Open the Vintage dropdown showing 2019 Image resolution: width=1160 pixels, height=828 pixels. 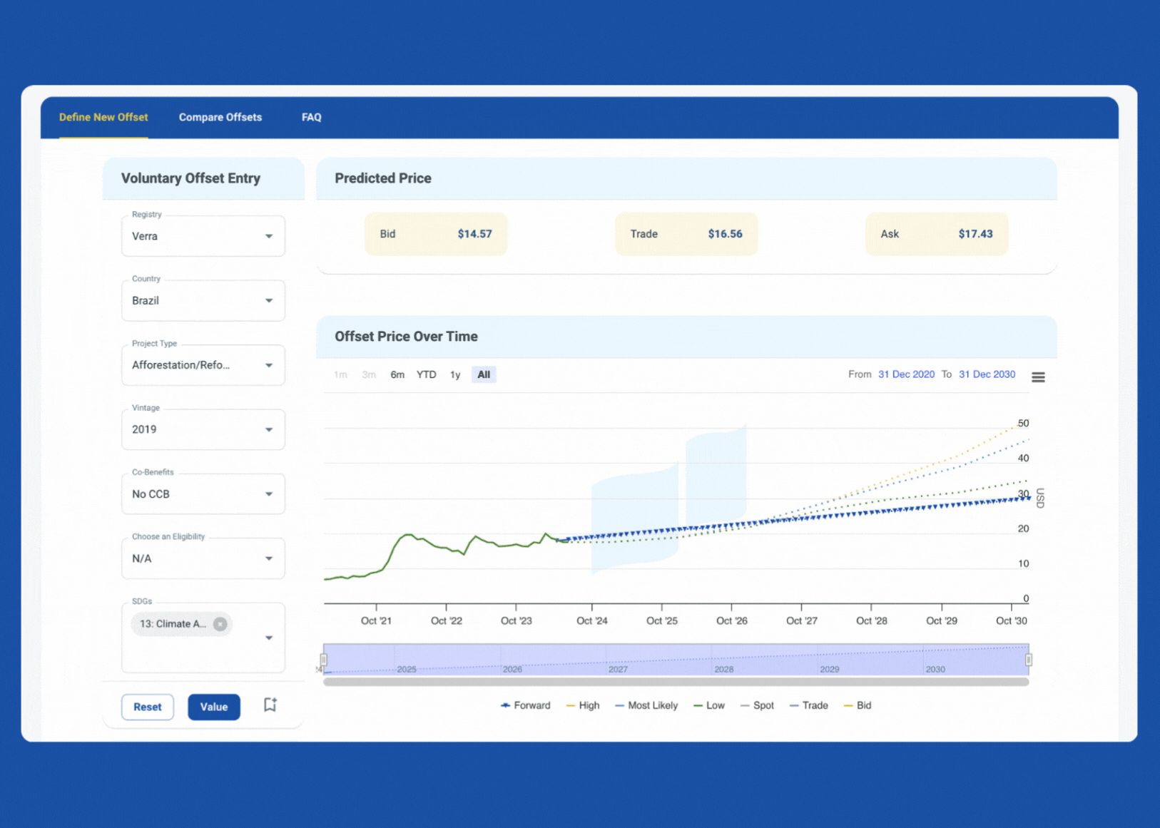(203, 429)
